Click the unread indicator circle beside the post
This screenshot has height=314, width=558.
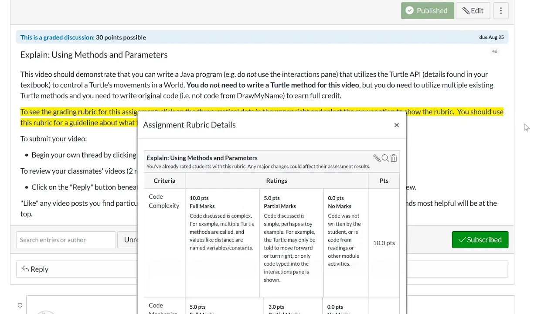point(20,305)
